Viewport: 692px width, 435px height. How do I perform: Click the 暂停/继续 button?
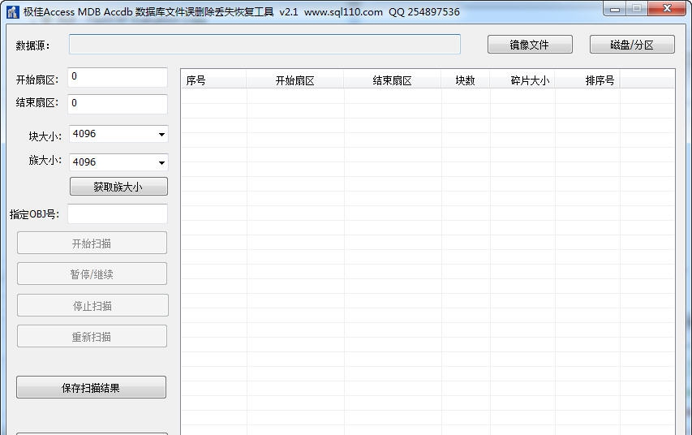pyautogui.click(x=92, y=273)
